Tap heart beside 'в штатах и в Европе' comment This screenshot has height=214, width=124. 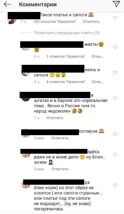[x=115, y=98]
